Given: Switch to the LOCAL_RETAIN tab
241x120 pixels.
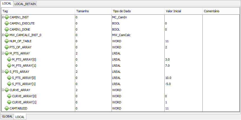Looking at the screenshot, I should tap(25, 4).
